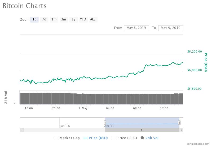Switch zoom to 3m
This screenshot has width=212, height=146.
click(x=64, y=19)
